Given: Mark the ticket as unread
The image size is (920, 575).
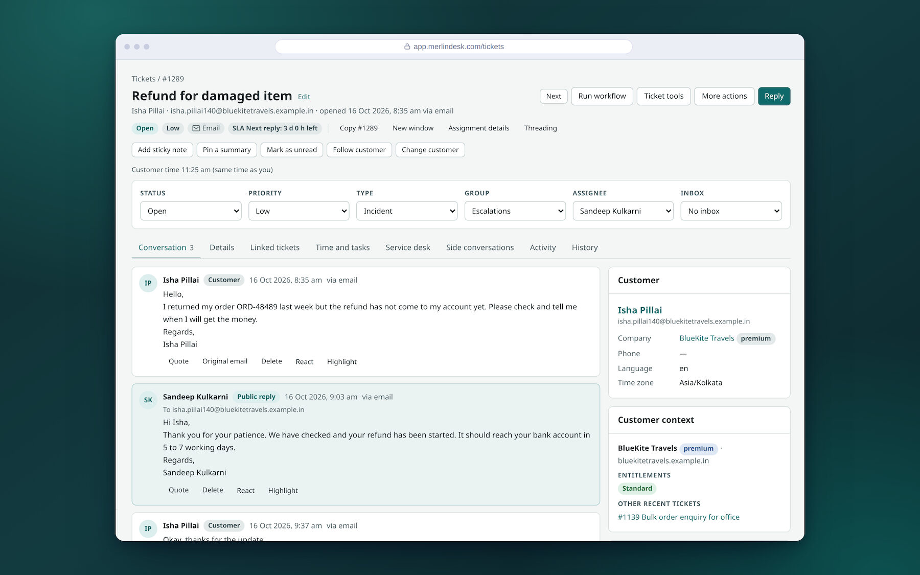Looking at the screenshot, I should (292, 150).
